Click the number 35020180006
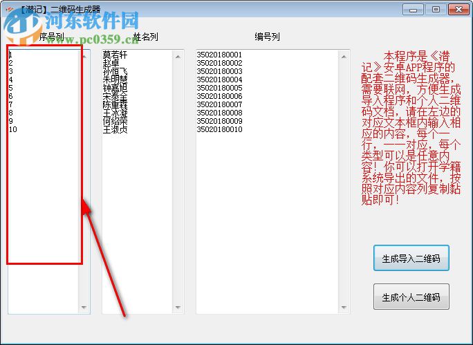Viewport: 473px width, 345px height. point(219,96)
